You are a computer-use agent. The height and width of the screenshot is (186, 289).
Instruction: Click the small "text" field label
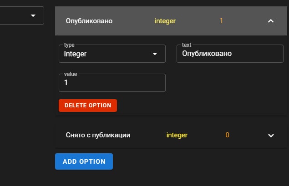pyautogui.click(x=186, y=45)
